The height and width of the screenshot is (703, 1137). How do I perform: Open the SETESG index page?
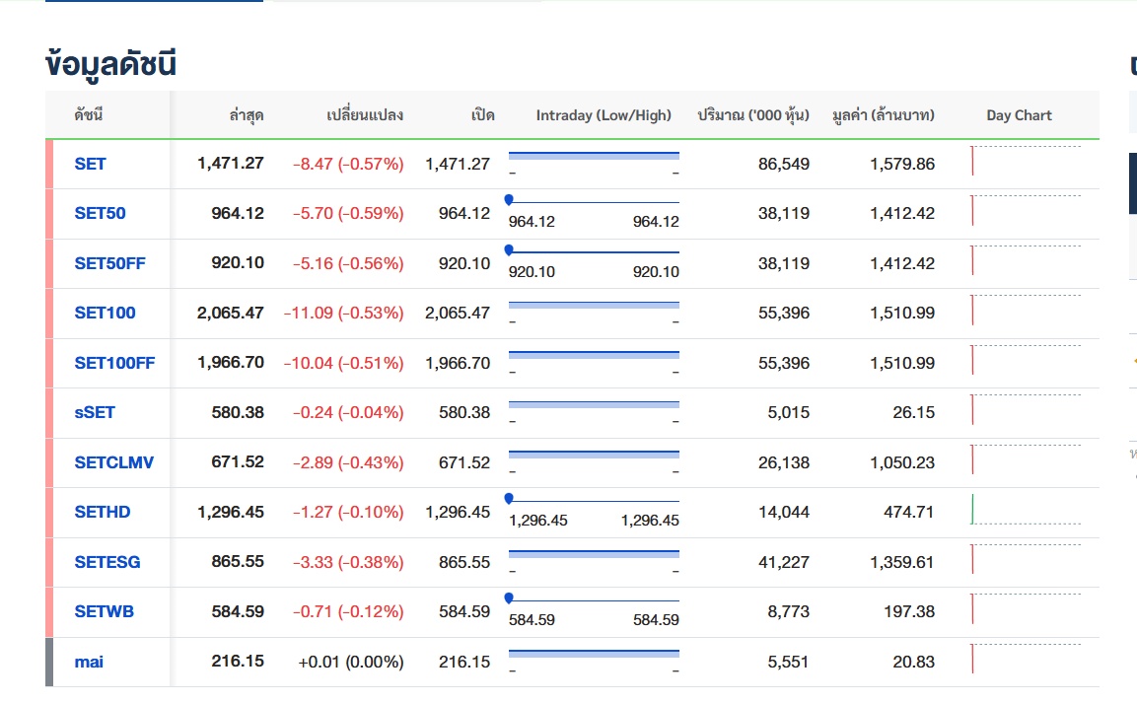coord(107,562)
